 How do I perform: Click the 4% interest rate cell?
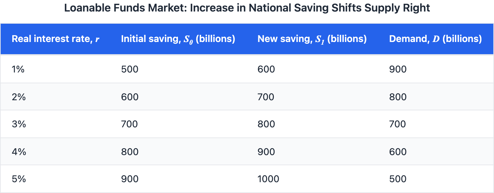click(19, 152)
